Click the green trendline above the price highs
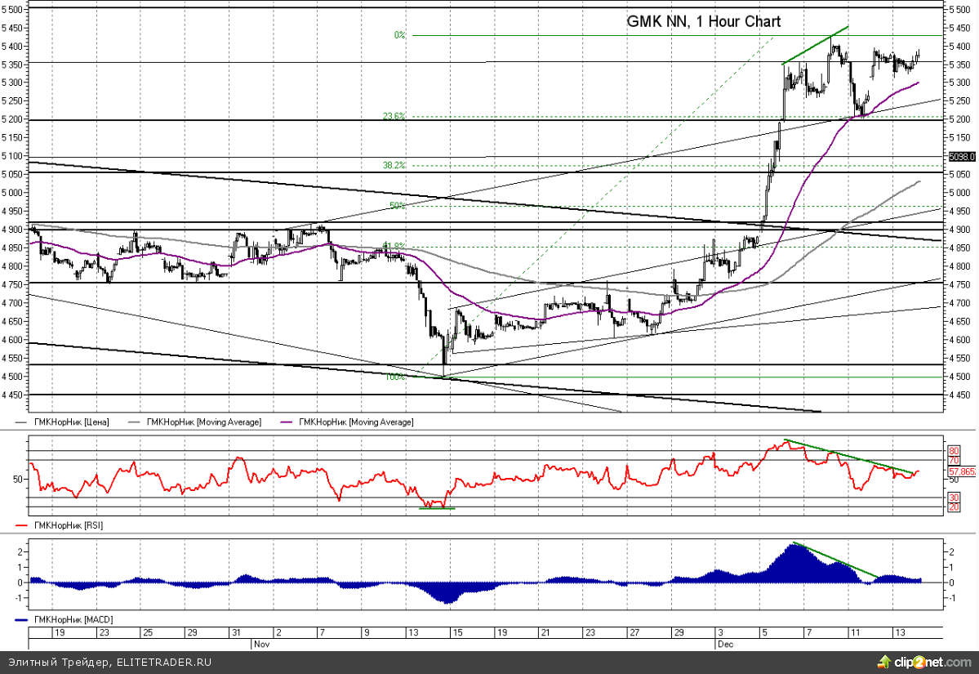 point(815,46)
